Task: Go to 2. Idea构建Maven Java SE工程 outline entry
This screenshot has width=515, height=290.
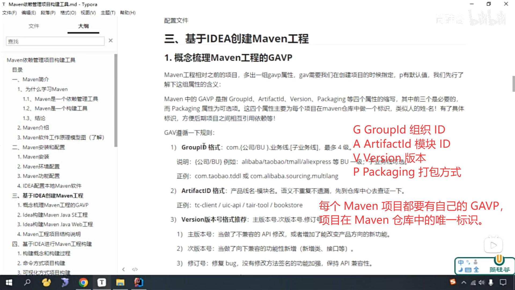Action: tap(52, 215)
